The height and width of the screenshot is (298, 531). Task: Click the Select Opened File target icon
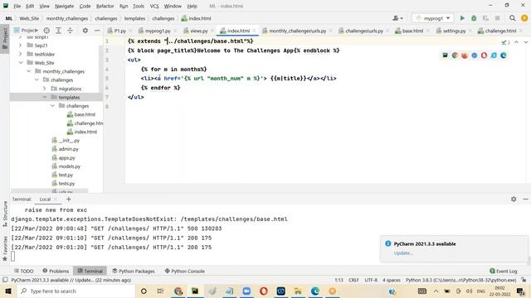point(46,31)
